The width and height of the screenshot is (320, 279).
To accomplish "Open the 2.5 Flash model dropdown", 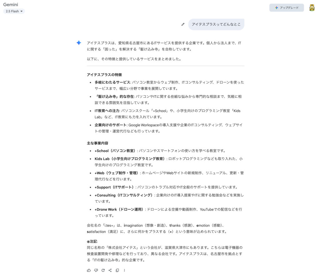I will [x=14, y=11].
